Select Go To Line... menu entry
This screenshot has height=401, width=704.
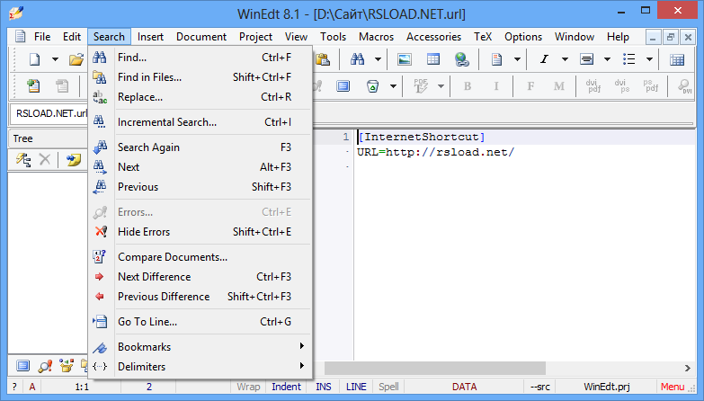point(201,322)
